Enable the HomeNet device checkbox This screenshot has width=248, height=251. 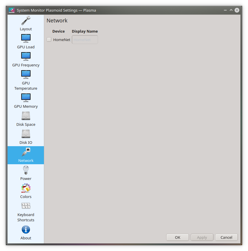pyautogui.click(x=49, y=40)
